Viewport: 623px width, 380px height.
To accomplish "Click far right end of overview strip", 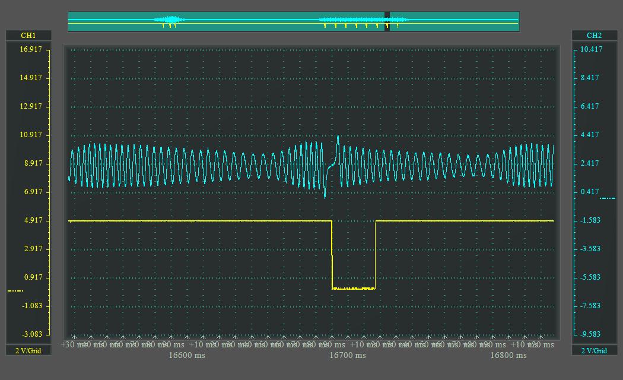I will [516, 21].
